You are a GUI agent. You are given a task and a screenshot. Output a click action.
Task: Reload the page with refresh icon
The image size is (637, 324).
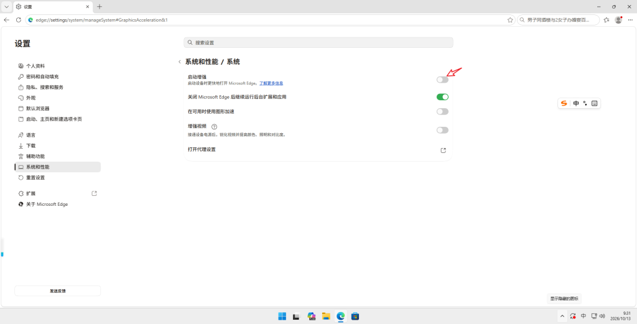click(18, 20)
